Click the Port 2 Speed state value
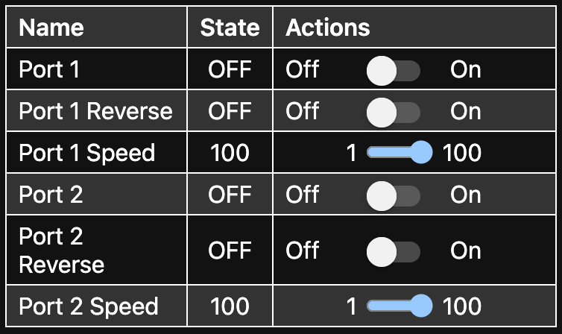 [230, 306]
